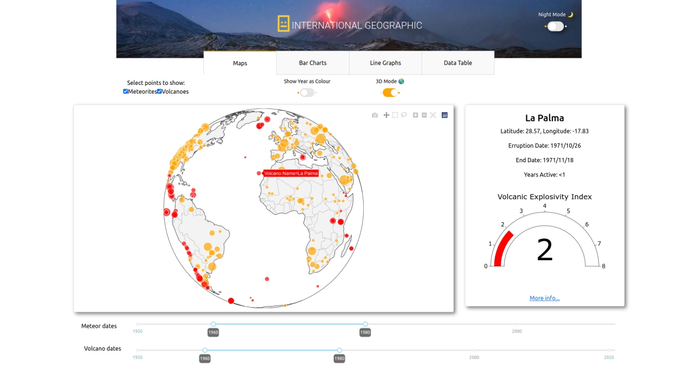Activate the box select tool
Image resolution: width=698 pixels, height=392 pixels.
395,115
